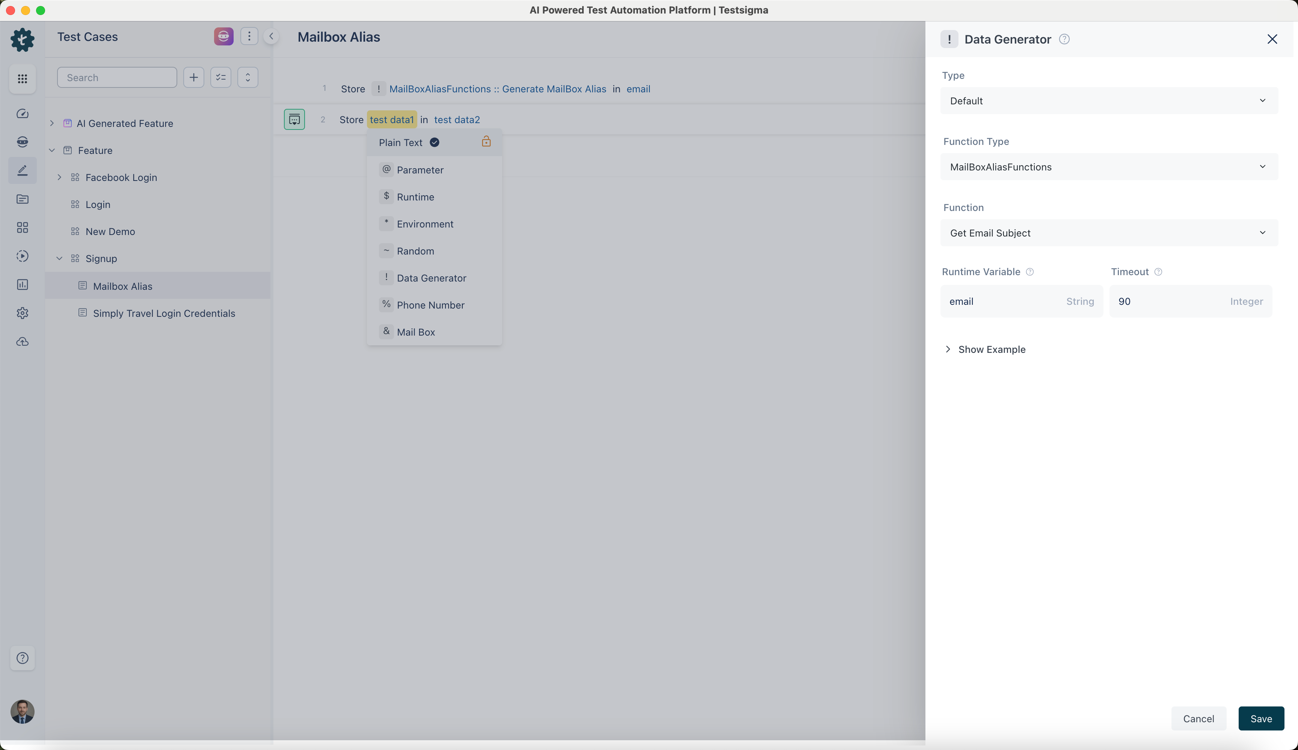Click the highlighted test data1 placeholder

(x=391, y=119)
